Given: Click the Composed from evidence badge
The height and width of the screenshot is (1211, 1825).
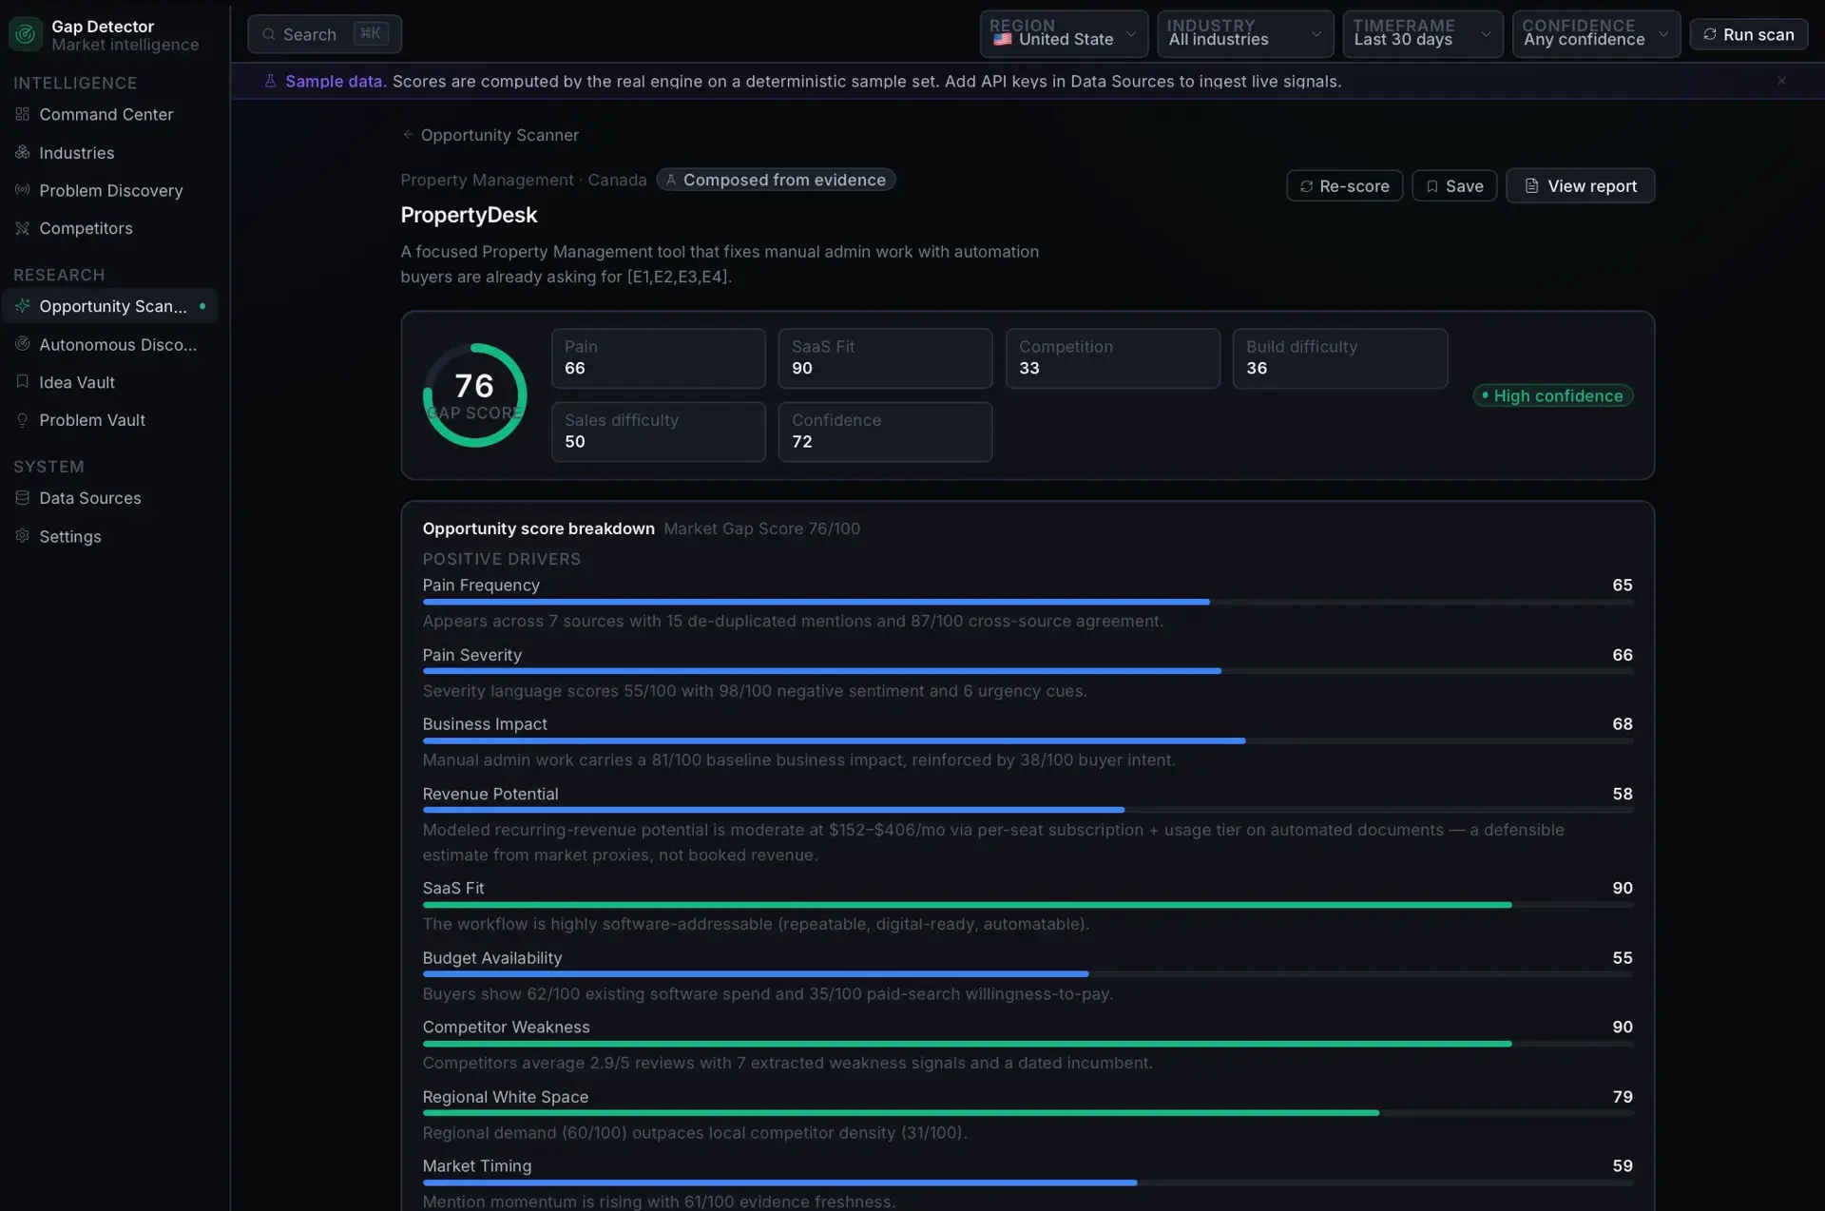Looking at the screenshot, I should (x=776, y=180).
